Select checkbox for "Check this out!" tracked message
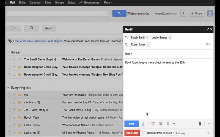The image size is (220, 137). [x=9, y=67]
